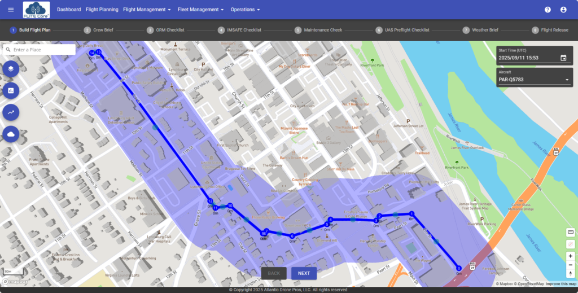Open the start time calendar picker

pyautogui.click(x=563, y=58)
